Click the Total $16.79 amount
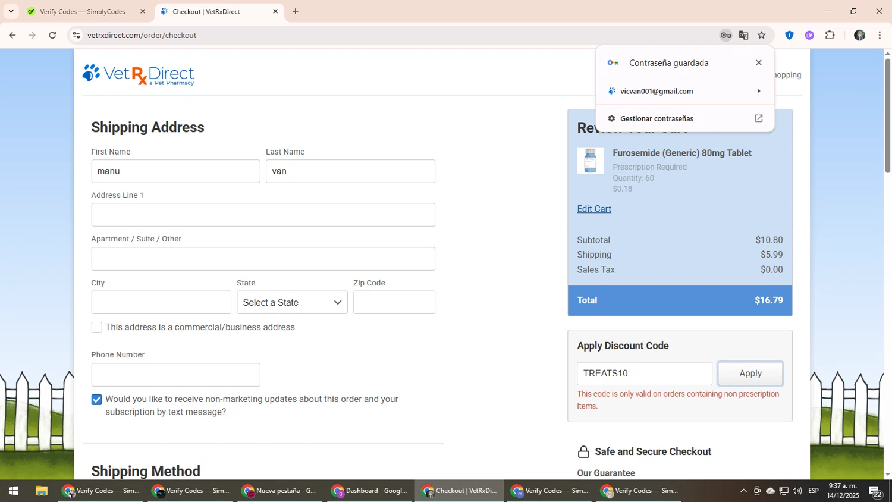892x502 pixels. click(768, 300)
